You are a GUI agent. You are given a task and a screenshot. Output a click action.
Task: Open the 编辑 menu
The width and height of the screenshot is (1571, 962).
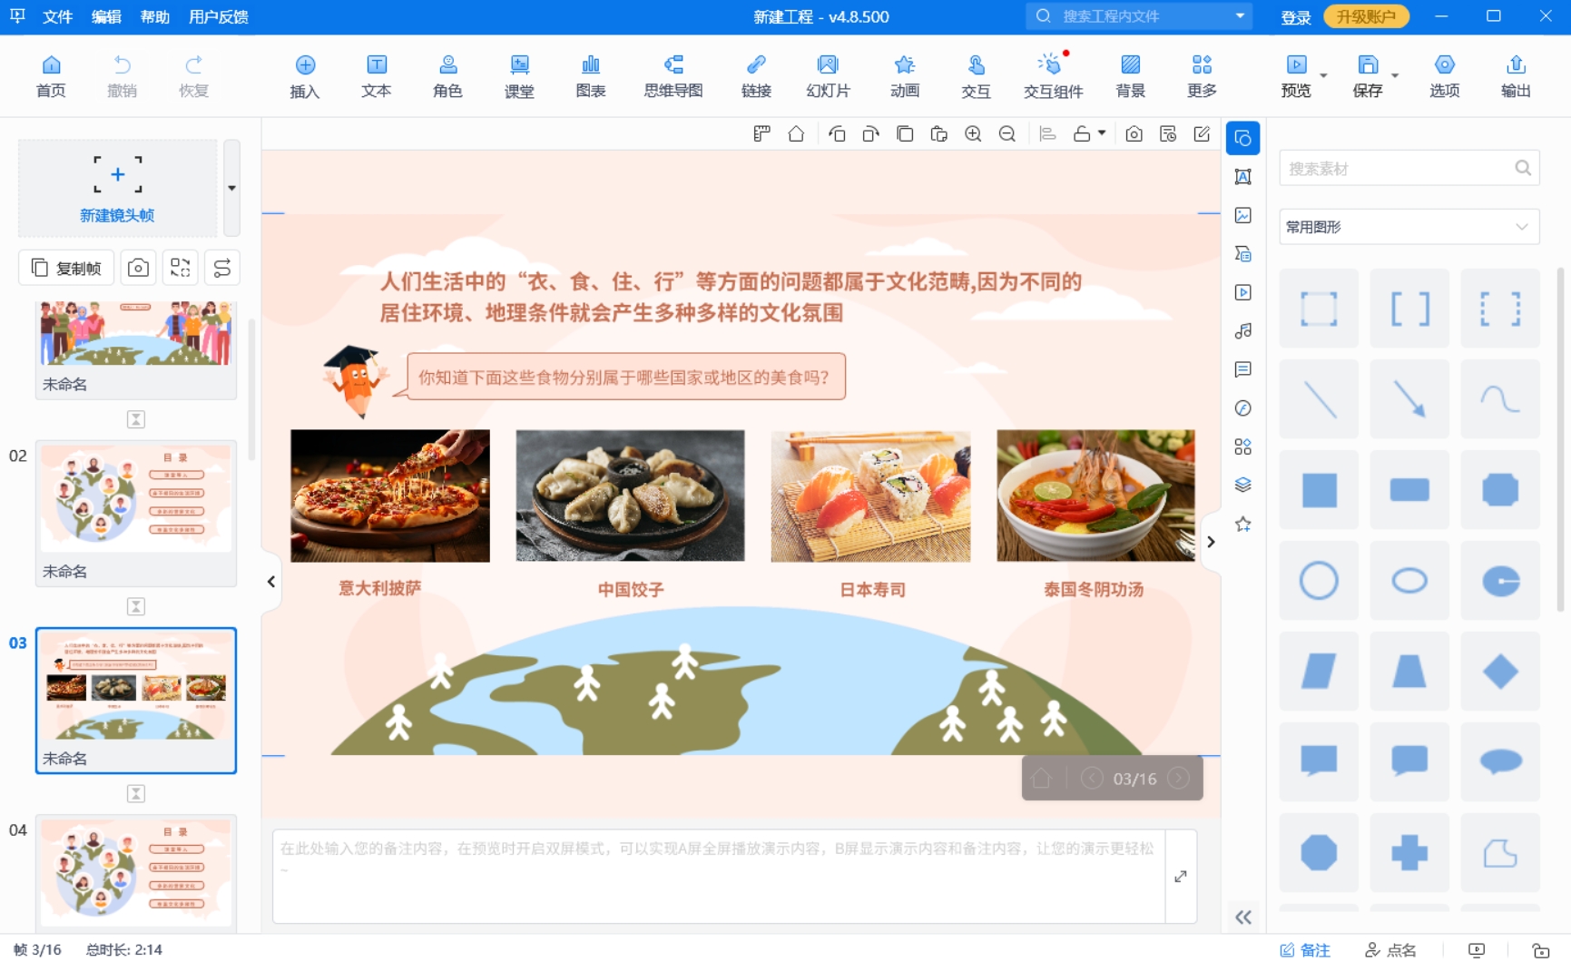tap(106, 16)
